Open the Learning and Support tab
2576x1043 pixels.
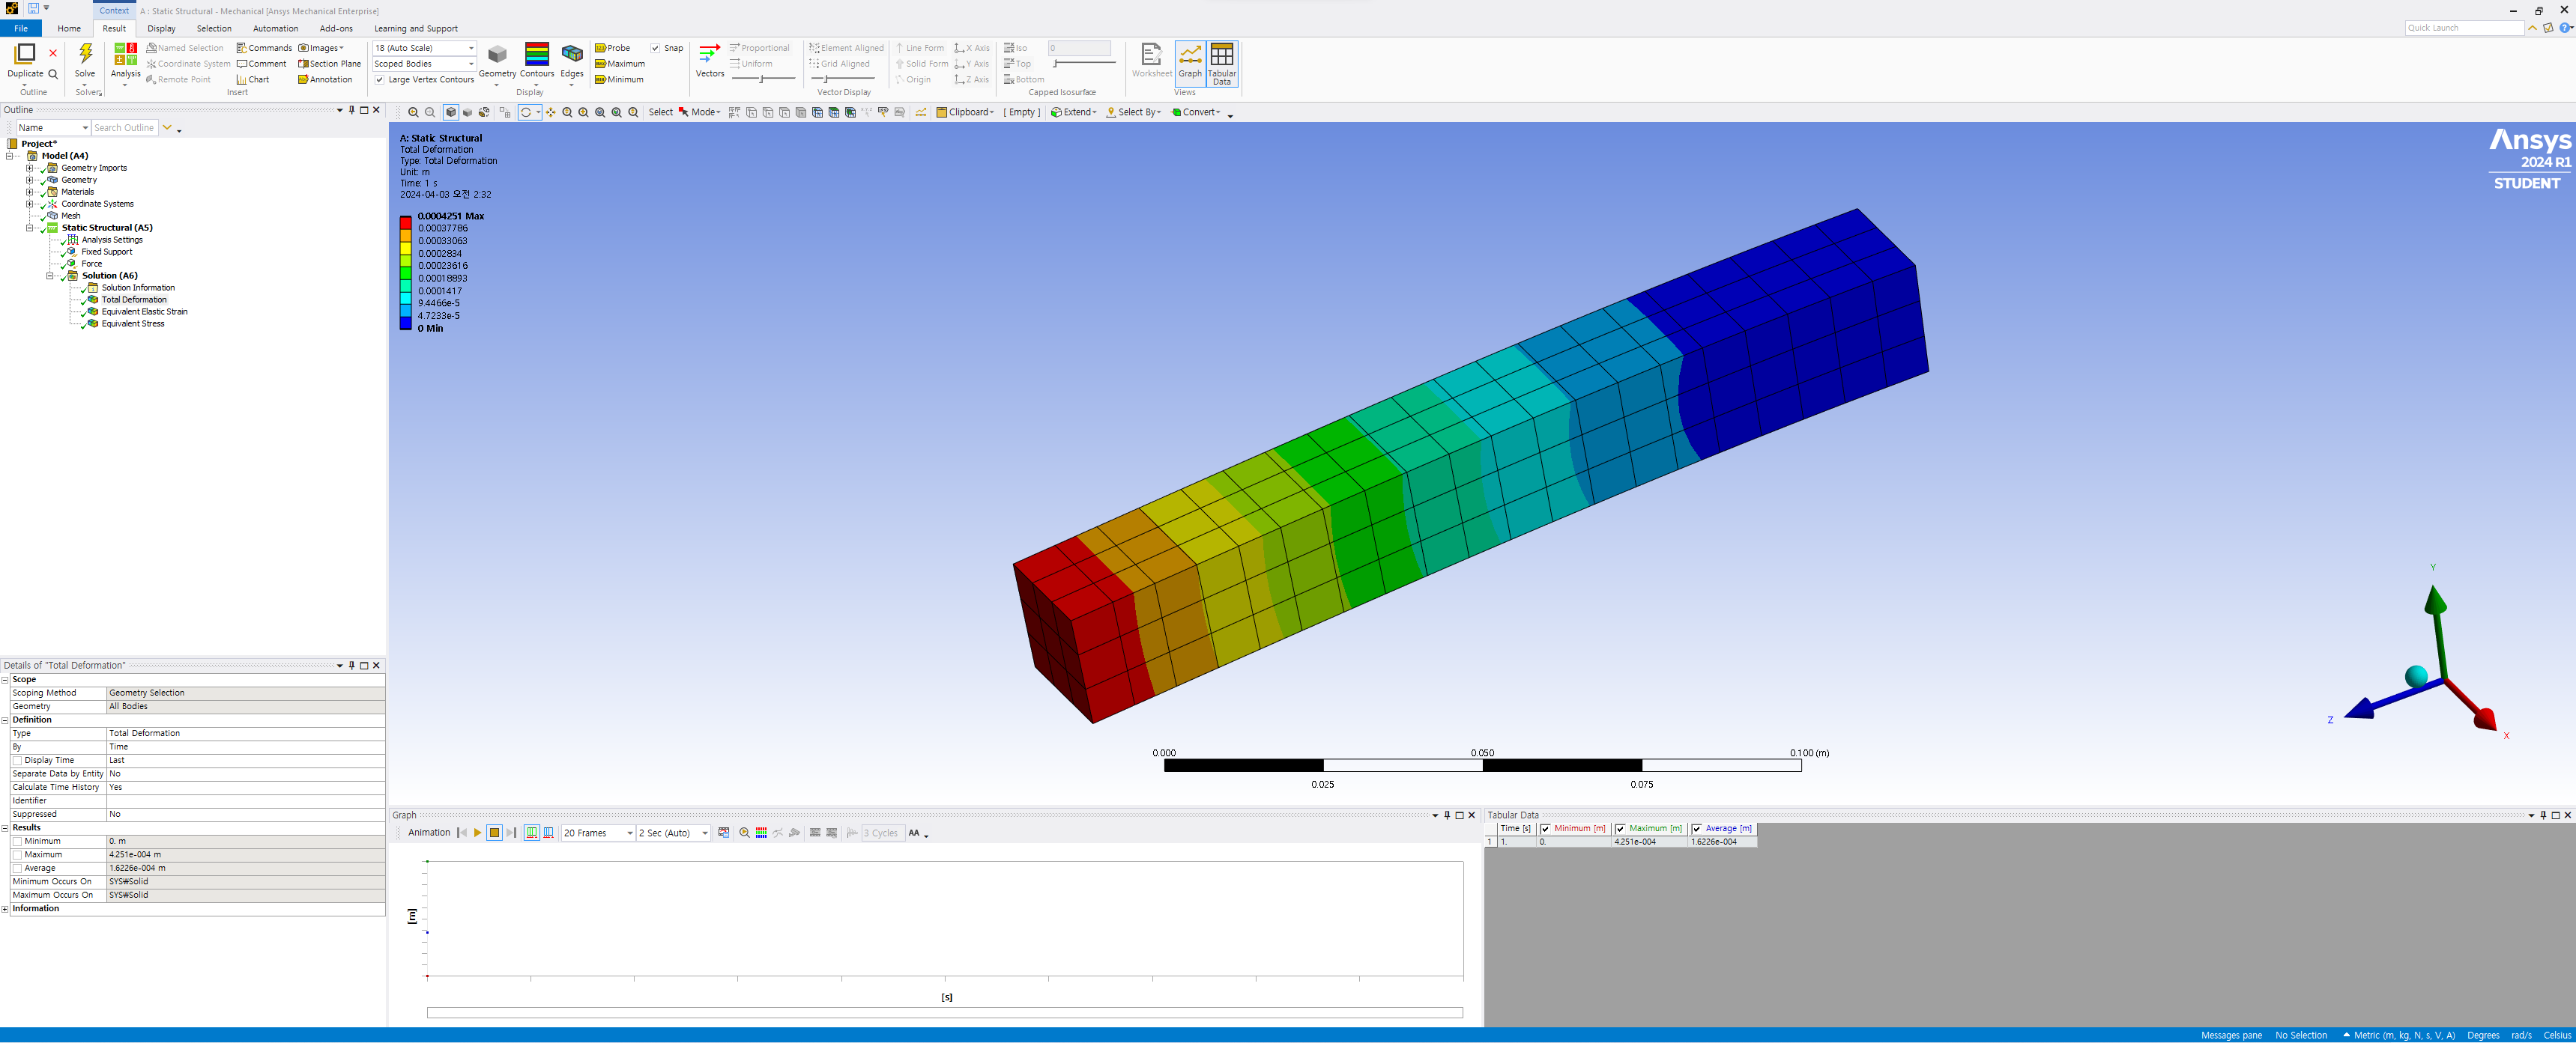coord(416,29)
